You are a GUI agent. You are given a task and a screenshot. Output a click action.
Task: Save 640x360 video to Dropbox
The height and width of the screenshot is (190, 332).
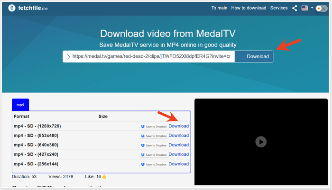tap(154, 145)
